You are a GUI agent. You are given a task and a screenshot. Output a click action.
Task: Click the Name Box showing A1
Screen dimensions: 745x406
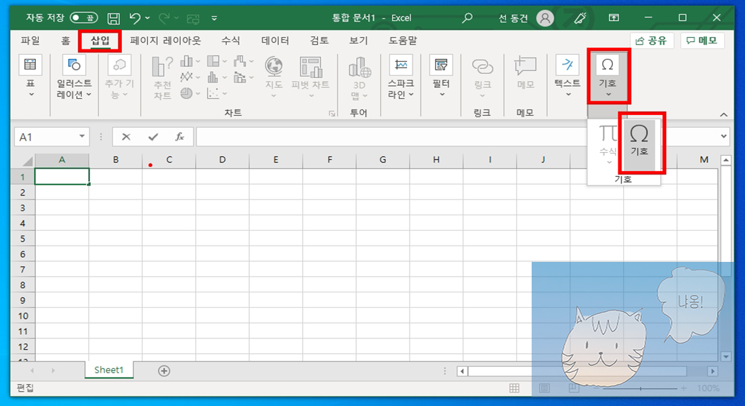tap(45, 137)
